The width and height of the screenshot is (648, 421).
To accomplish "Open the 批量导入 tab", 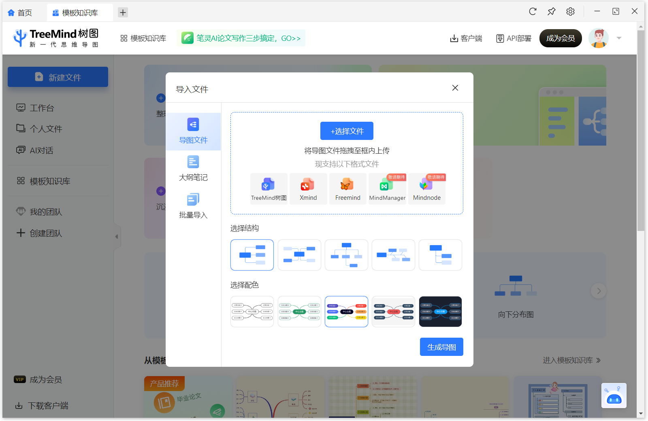I will [193, 206].
